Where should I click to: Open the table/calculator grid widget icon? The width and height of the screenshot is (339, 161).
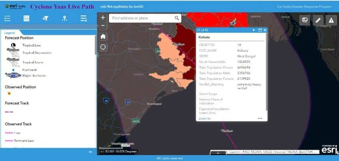coord(26,18)
